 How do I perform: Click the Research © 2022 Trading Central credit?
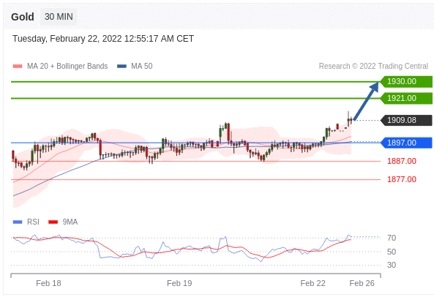coord(373,66)
